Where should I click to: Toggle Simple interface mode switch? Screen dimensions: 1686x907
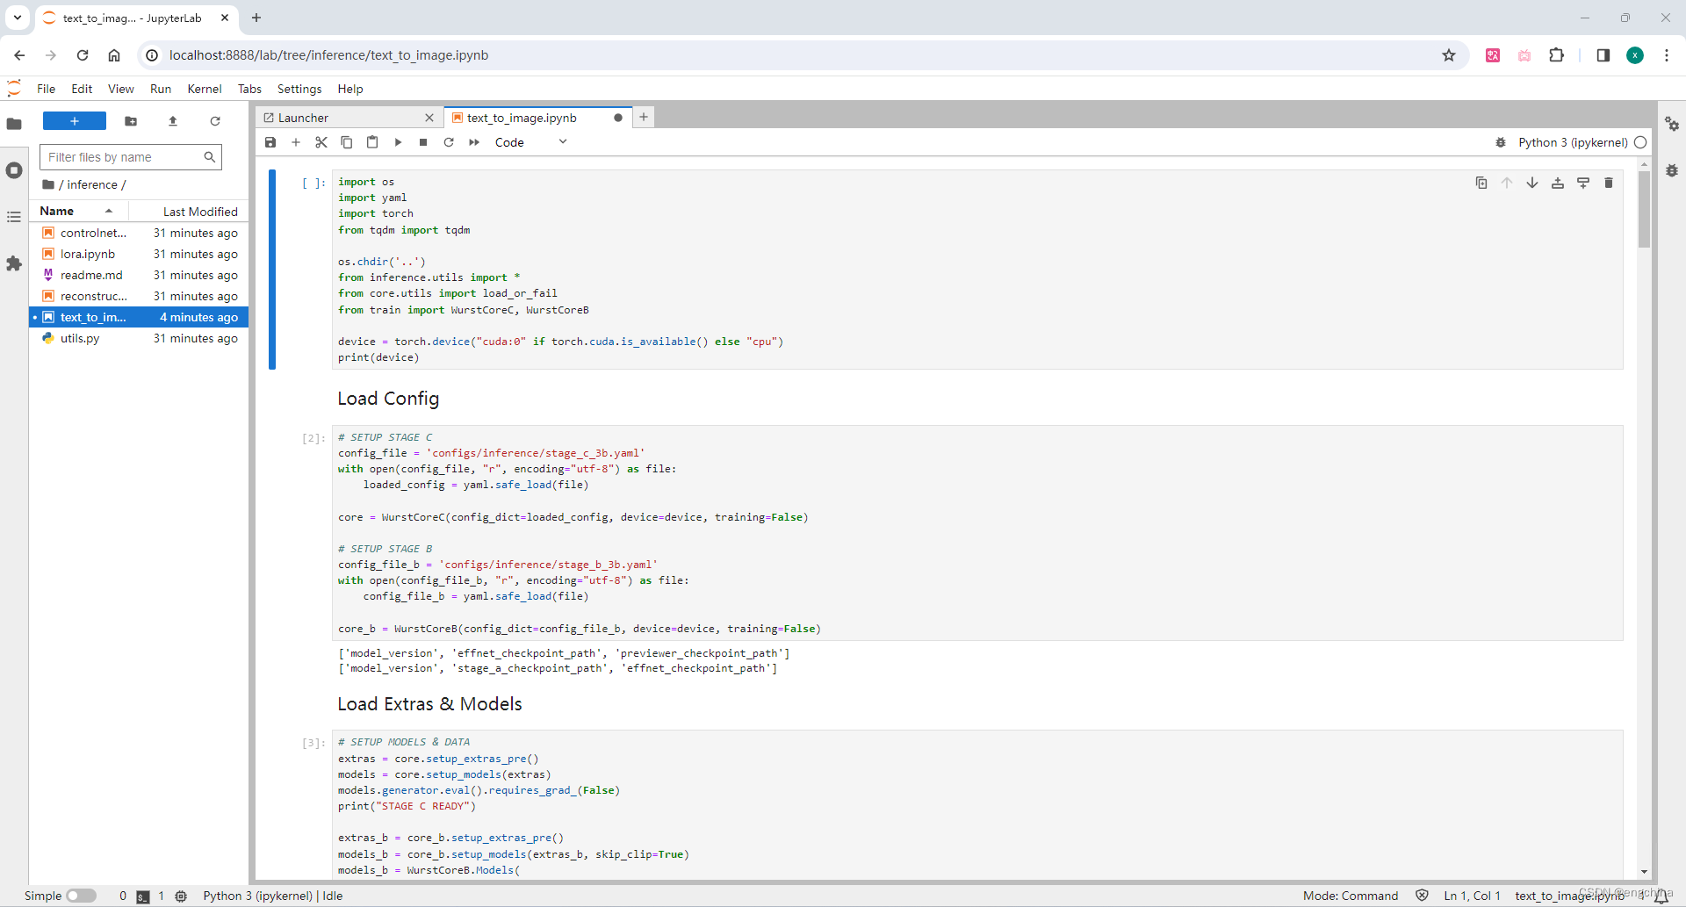coord(82,896)
